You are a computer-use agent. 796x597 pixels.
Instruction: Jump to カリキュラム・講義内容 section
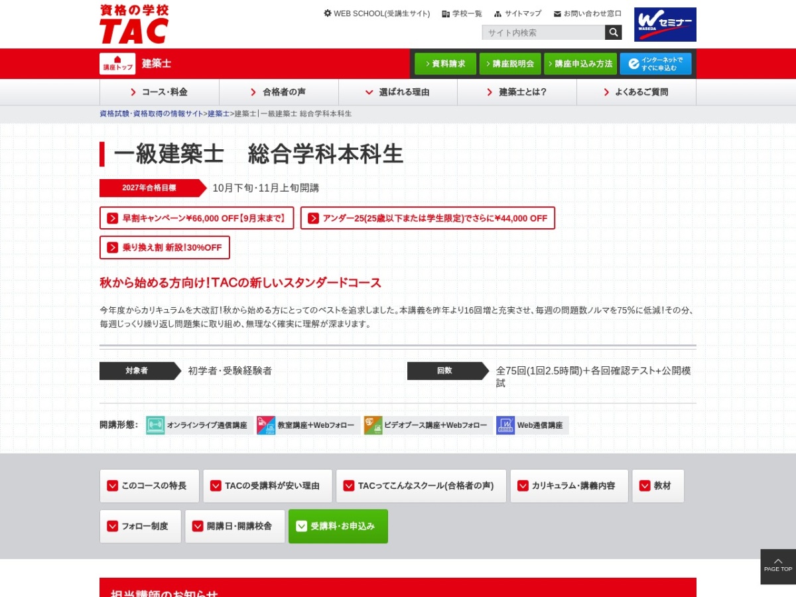(x=569, y=486)
